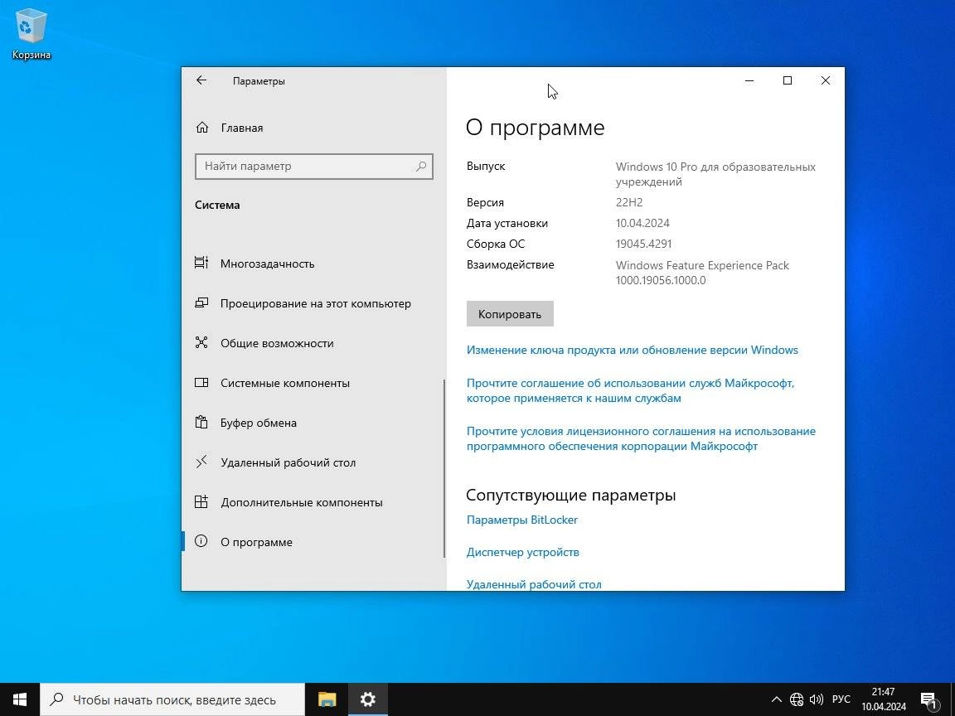The width and height of the screenshot is (955, 716).
Task: Open the Корзина recycle bin on desktop
Action: click(x=31, y=33)
